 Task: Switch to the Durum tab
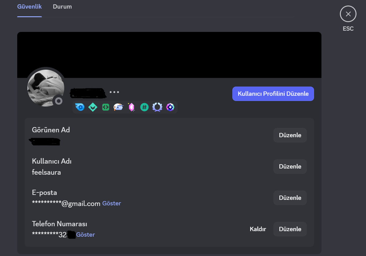62,6
